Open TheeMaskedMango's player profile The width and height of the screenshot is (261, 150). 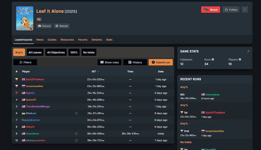38,106
